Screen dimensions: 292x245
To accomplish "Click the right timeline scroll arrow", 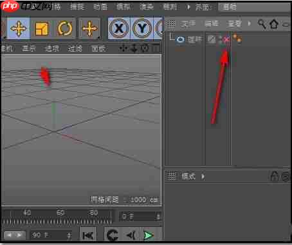I will [x=20, y=235].
